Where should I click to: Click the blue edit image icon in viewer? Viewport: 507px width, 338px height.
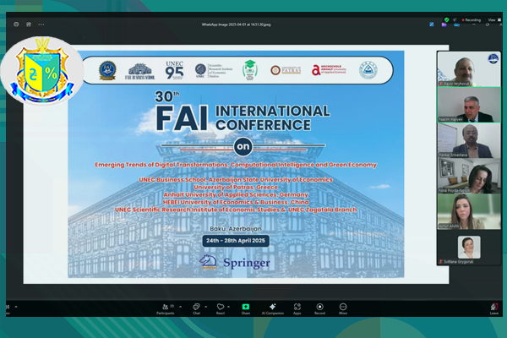pyautogui.click(x=432, y=25)
